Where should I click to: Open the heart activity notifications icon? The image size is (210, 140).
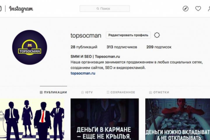198,8
